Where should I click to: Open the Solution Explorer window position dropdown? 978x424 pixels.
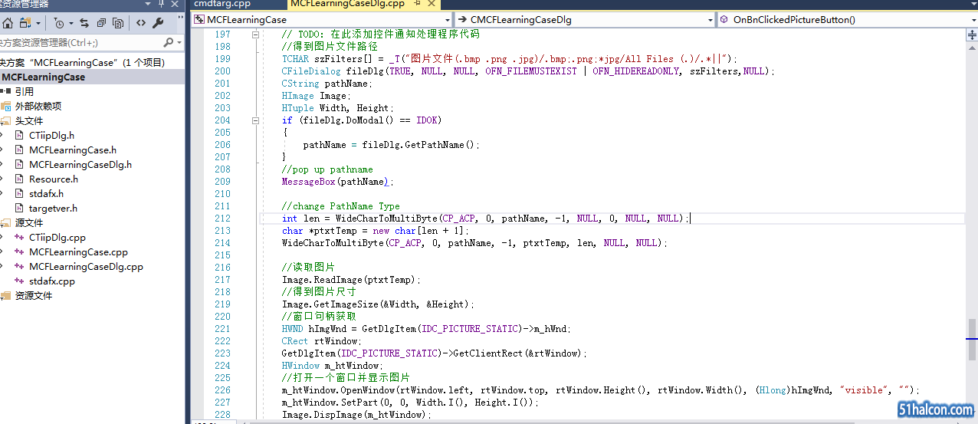[x=149, y=5]
